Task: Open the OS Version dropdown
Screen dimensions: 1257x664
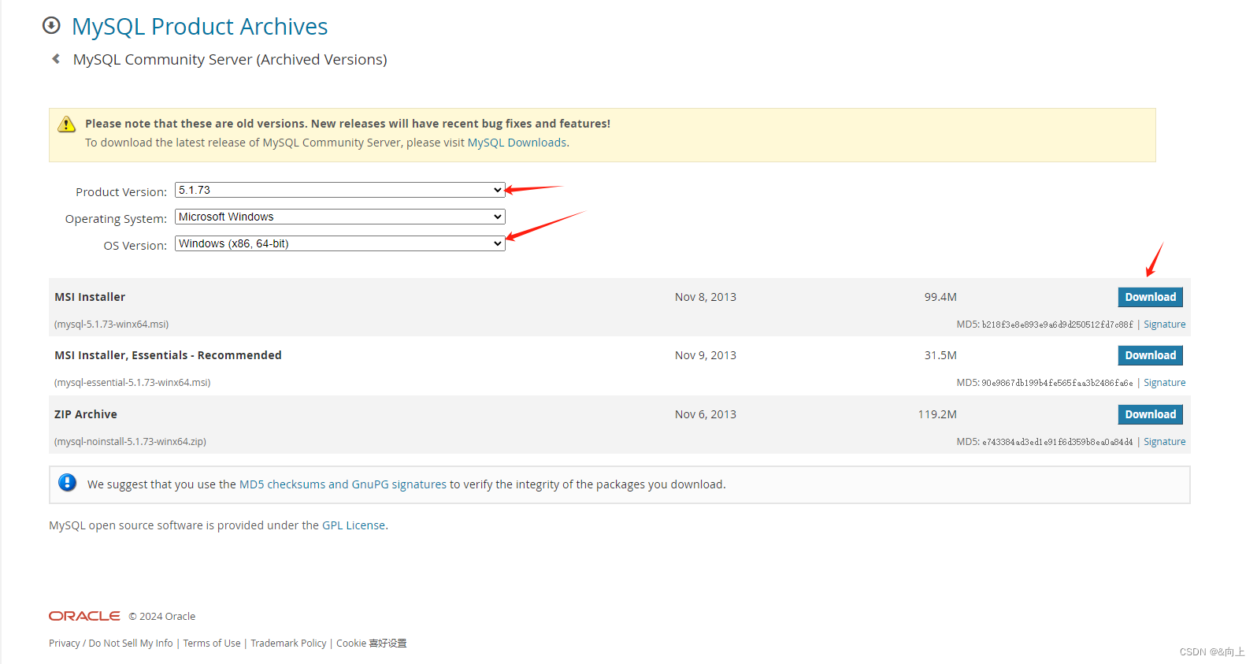Action: [x=339, y=243]
